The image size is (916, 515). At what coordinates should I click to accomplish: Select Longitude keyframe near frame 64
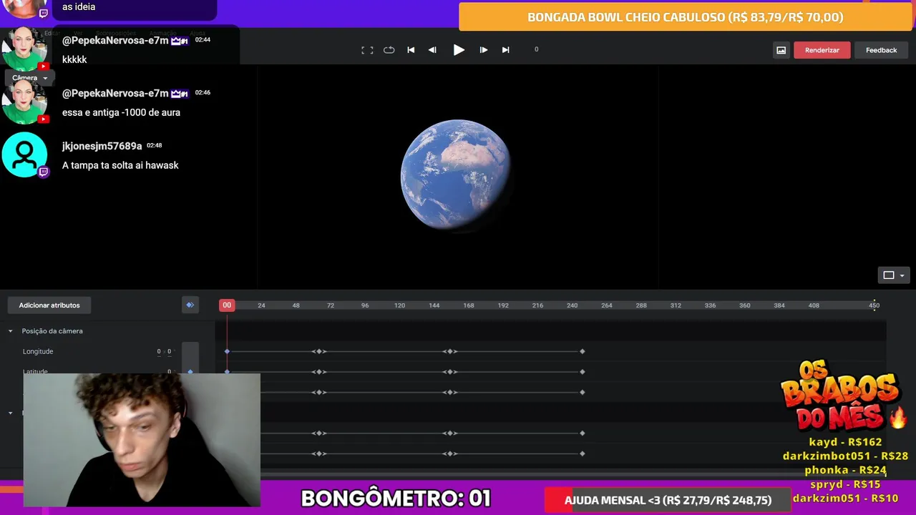tap(319, 351)
